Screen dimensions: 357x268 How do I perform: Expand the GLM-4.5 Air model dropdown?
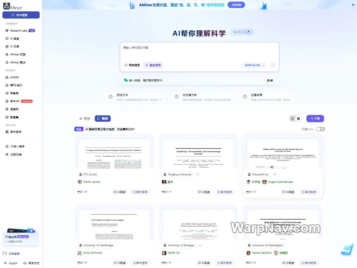coord(255,65)
